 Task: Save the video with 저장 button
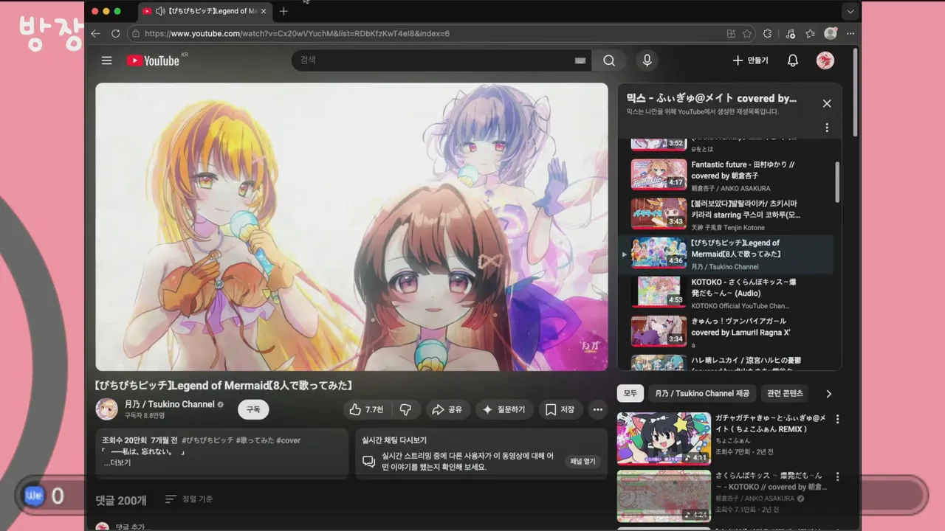coord(560,409)
